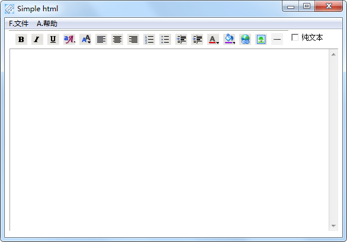Screen dimensions: 347x242
Task: Open the font family picker icon
Action: point(69,40)
